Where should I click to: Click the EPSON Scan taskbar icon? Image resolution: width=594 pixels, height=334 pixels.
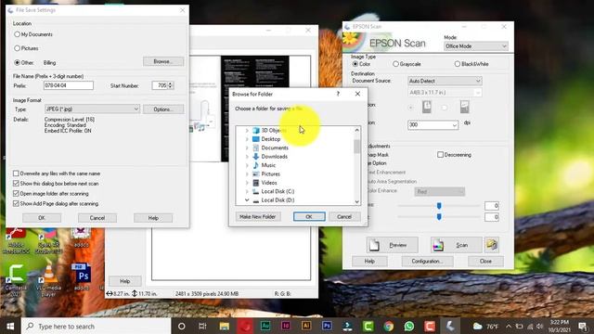pyautogui.click(x=450, y=326)
